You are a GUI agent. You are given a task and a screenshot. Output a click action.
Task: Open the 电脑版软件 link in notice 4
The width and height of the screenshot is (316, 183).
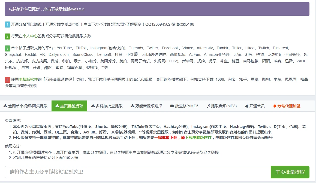click(28, 79)
